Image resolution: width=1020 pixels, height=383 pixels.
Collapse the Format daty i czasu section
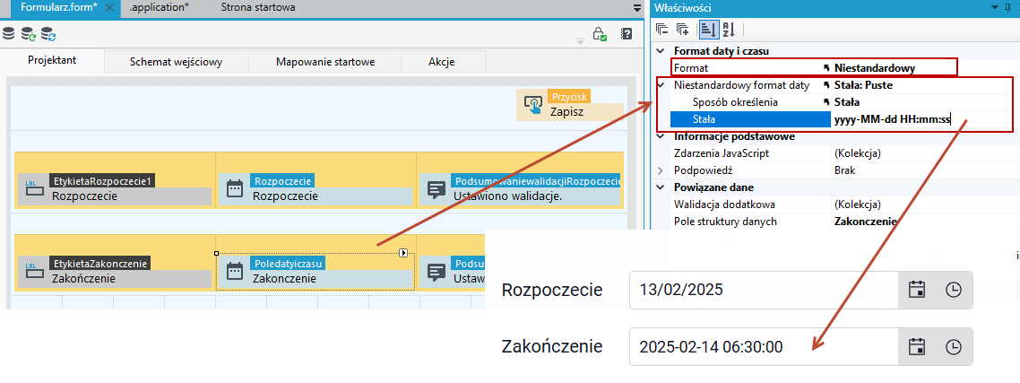point(661,51)
